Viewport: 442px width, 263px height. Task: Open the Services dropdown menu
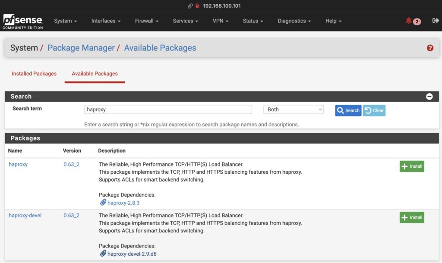pyautogui.click(x=186, y=21)
